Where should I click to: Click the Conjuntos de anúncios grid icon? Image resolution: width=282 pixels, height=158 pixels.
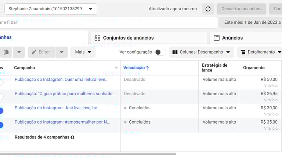[x=97, y=38]
